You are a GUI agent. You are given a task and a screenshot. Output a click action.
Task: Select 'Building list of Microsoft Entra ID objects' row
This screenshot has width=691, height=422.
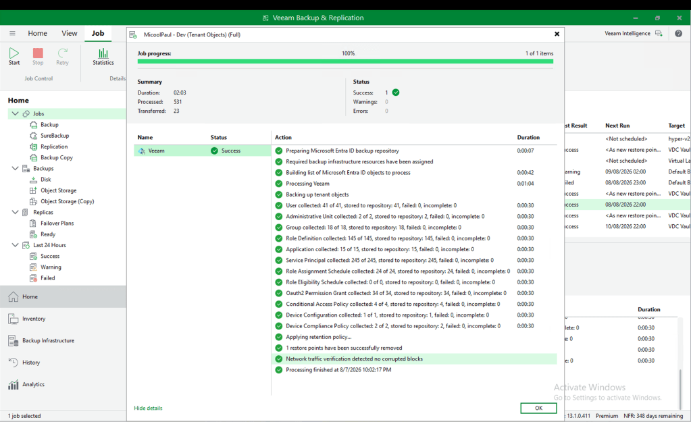(414, 173)
